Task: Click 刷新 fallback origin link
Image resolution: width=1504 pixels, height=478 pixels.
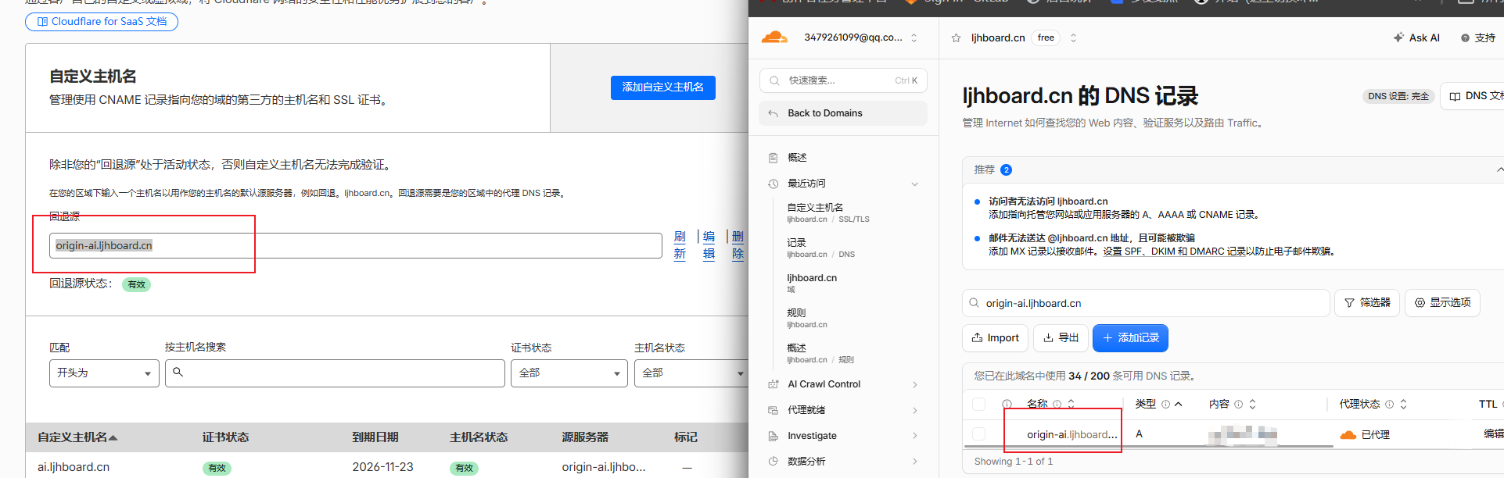Action: click(680, 245)
